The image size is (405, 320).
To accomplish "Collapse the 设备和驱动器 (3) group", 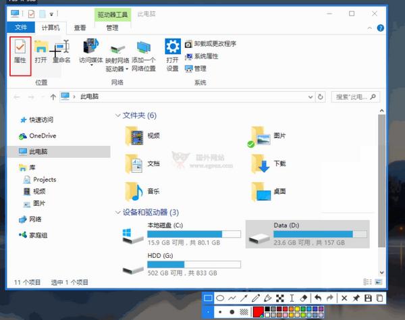I will tap(117, 213).
